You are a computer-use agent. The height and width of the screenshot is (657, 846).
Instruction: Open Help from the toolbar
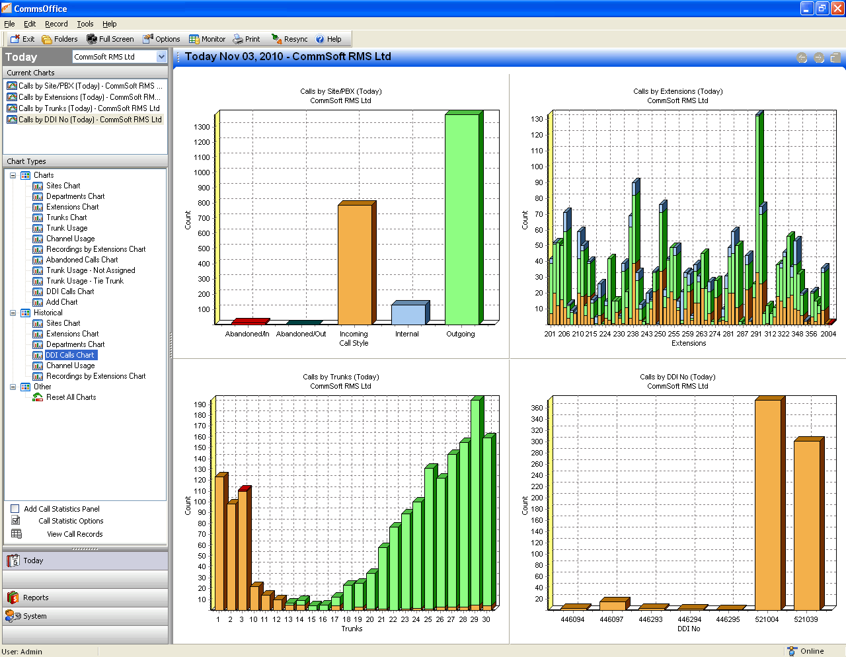(328, 39)
